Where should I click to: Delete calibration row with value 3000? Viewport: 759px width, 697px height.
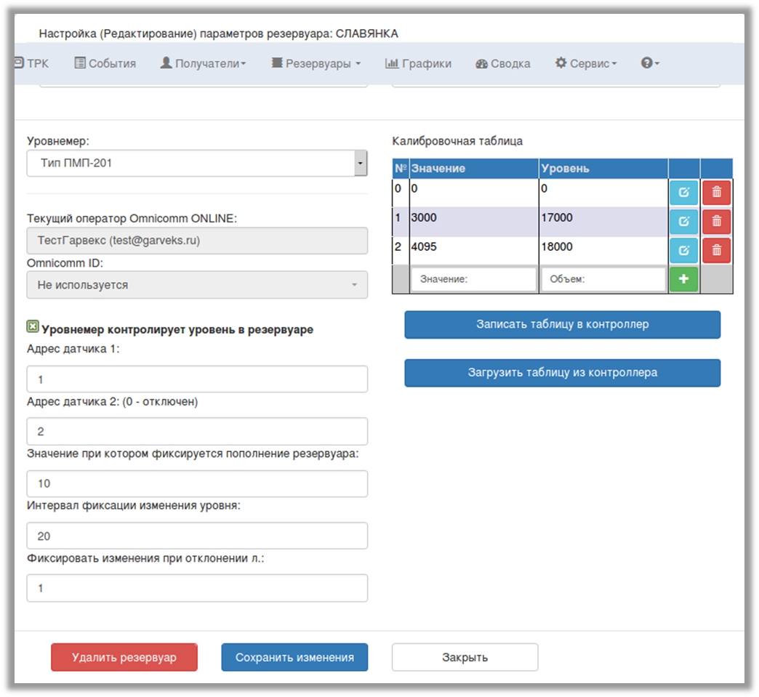716,222
